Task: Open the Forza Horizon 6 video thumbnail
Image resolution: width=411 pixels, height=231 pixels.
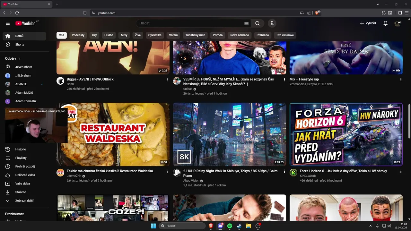Action: (x=346, y=134)
